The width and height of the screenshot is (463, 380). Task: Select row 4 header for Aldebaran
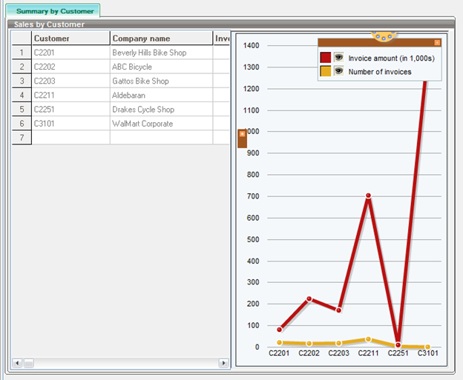22,96
